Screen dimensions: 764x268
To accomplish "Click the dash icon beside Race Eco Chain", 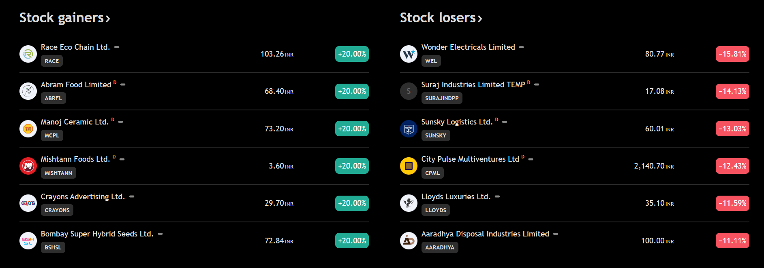I will 117,47.
